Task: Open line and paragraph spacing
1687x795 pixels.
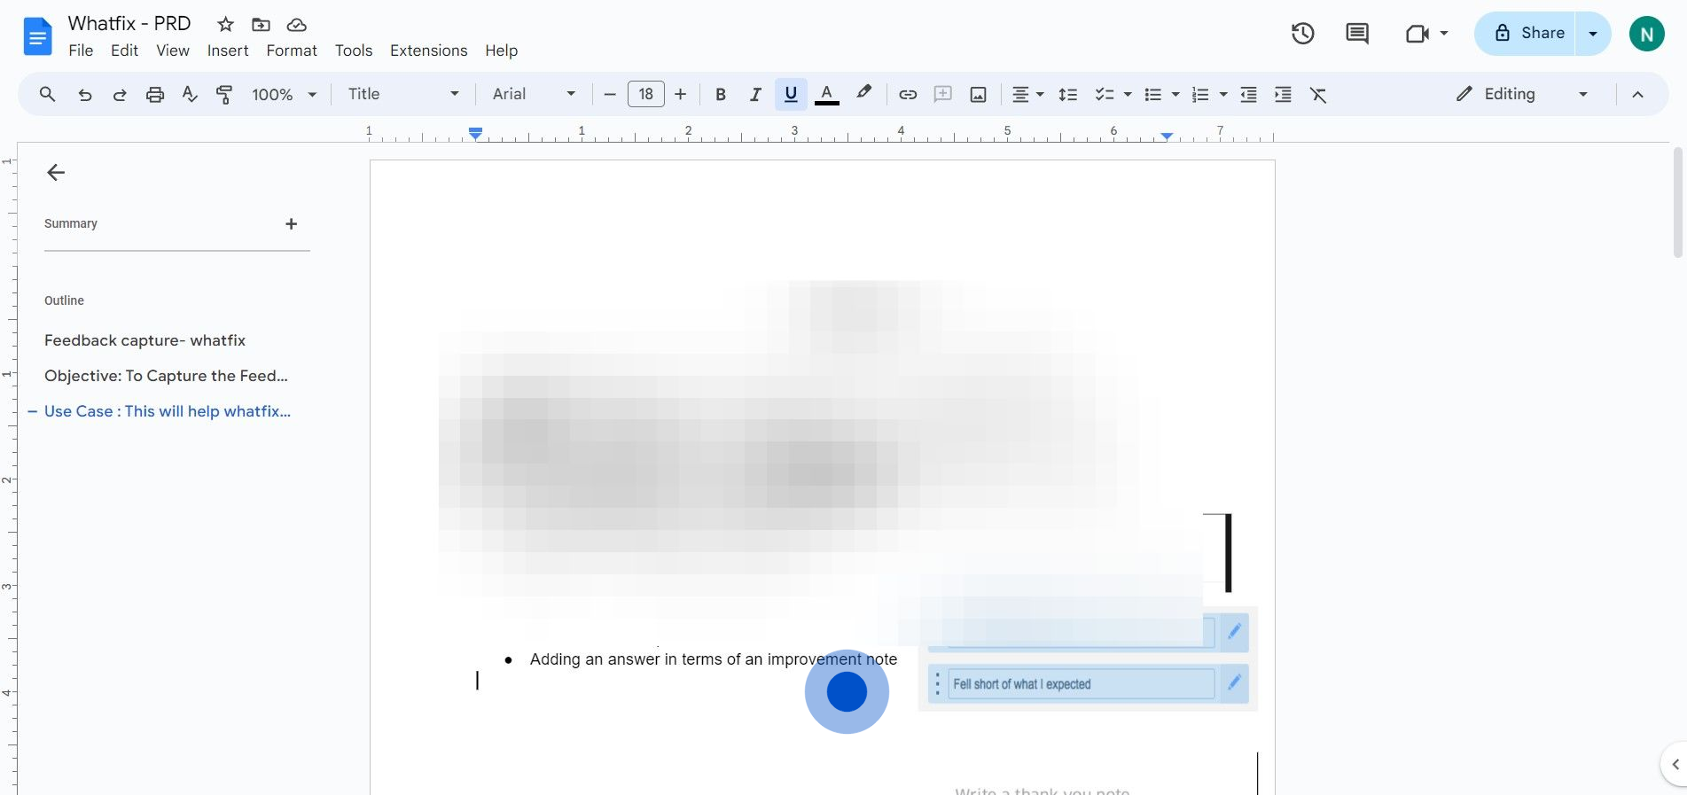Action: [1068, 94]
